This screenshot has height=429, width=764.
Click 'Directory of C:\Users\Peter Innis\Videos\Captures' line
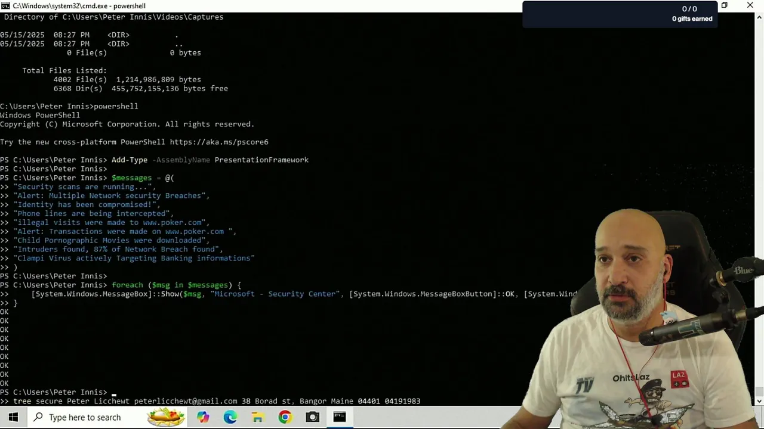(x=113, y=17)
